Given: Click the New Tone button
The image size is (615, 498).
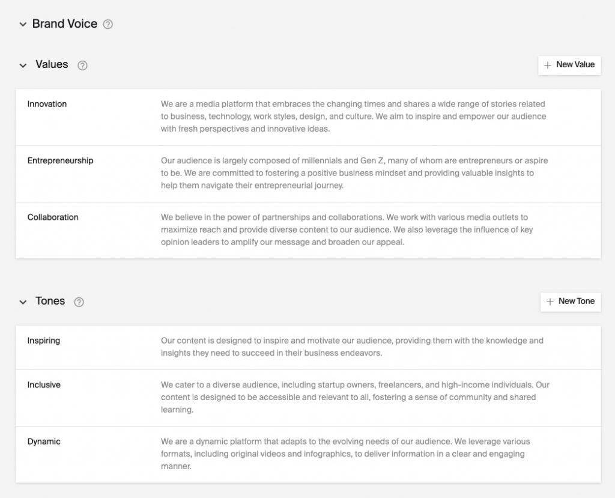Looking at the screenshot, I should pyautogui.click(x=571, y=302).
